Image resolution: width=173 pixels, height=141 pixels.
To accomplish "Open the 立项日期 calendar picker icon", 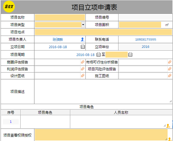I will click(83, 47).
